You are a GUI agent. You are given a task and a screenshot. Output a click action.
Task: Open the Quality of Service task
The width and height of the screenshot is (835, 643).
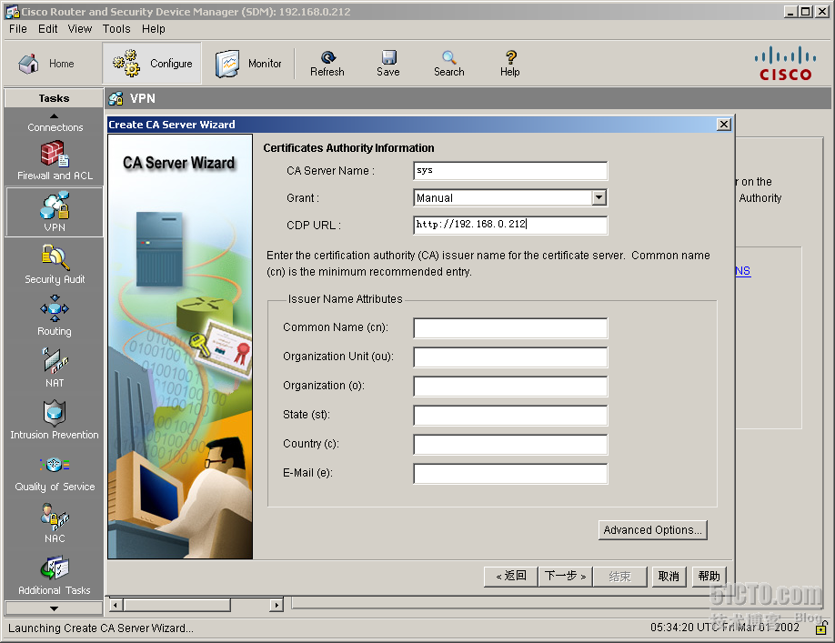(x=55, y=472)
